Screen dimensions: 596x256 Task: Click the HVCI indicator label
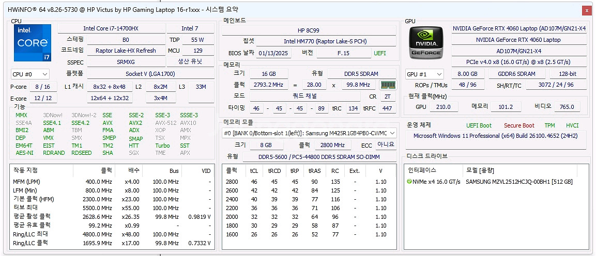pos(572,125)
